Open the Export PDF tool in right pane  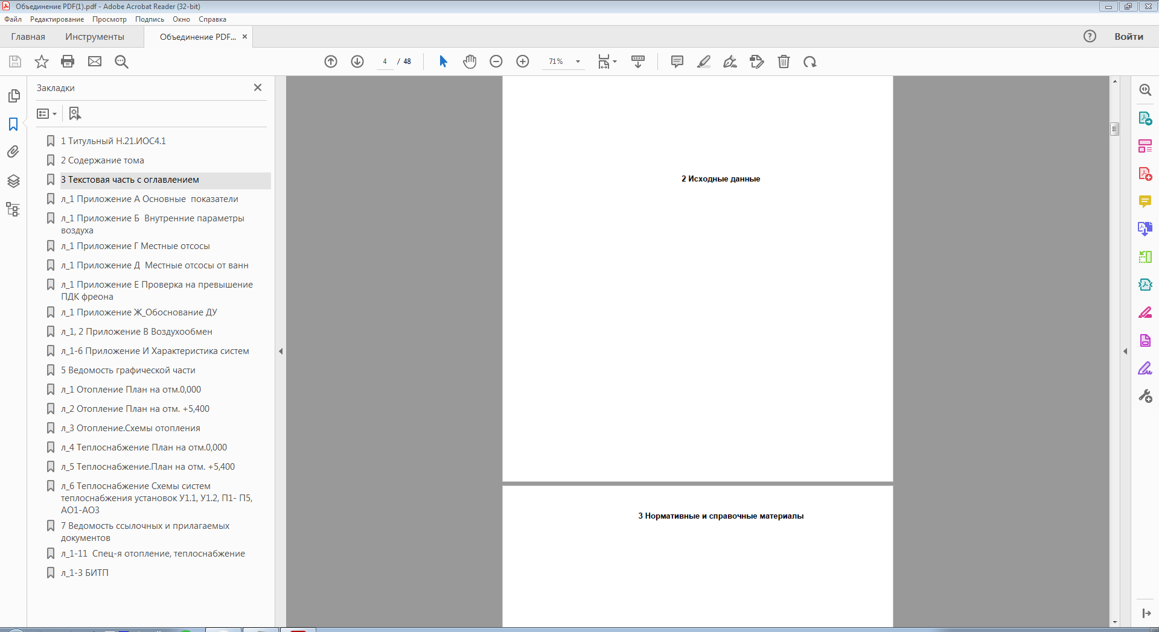point(1145,118)
